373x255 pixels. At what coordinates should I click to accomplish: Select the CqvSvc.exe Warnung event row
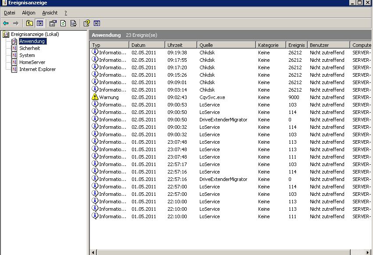pos(212,97)
